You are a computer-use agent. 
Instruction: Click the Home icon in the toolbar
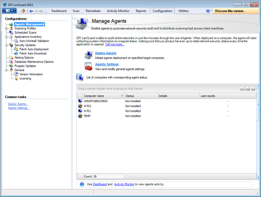point(23,11)
